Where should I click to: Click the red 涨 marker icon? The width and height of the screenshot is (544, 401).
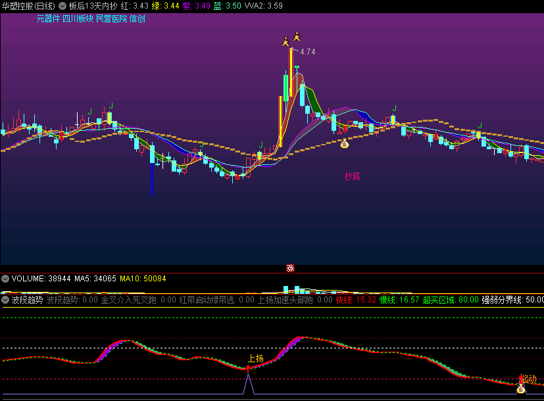pyautogui.click(x=289, y=268)
